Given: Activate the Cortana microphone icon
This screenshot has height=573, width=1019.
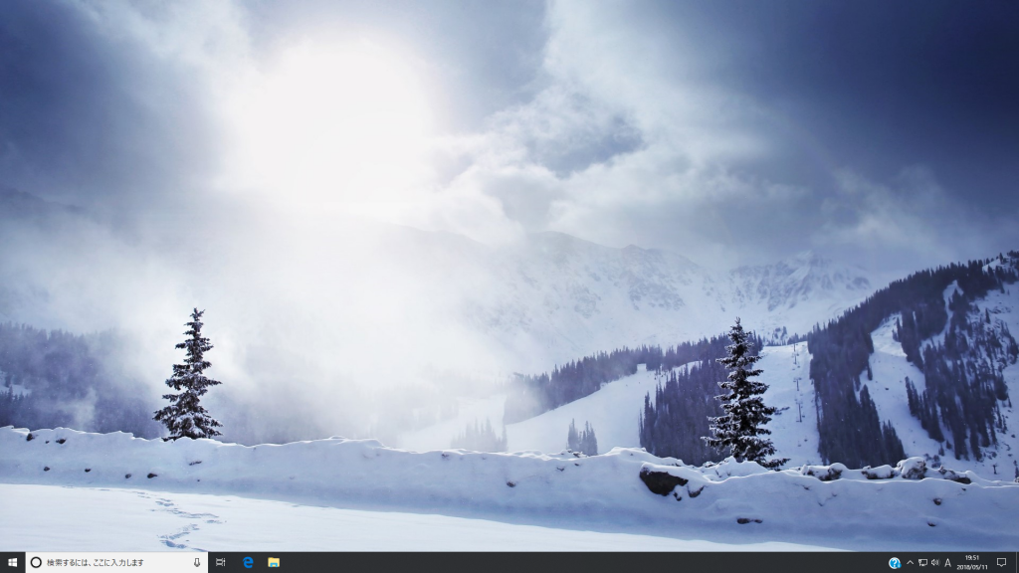Looking at the screenshot, I should point(196,562).
